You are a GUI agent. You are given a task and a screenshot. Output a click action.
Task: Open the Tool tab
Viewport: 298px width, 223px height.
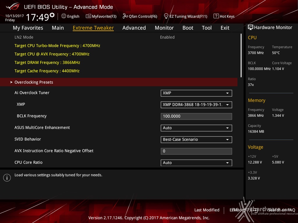tap(207, 28)
